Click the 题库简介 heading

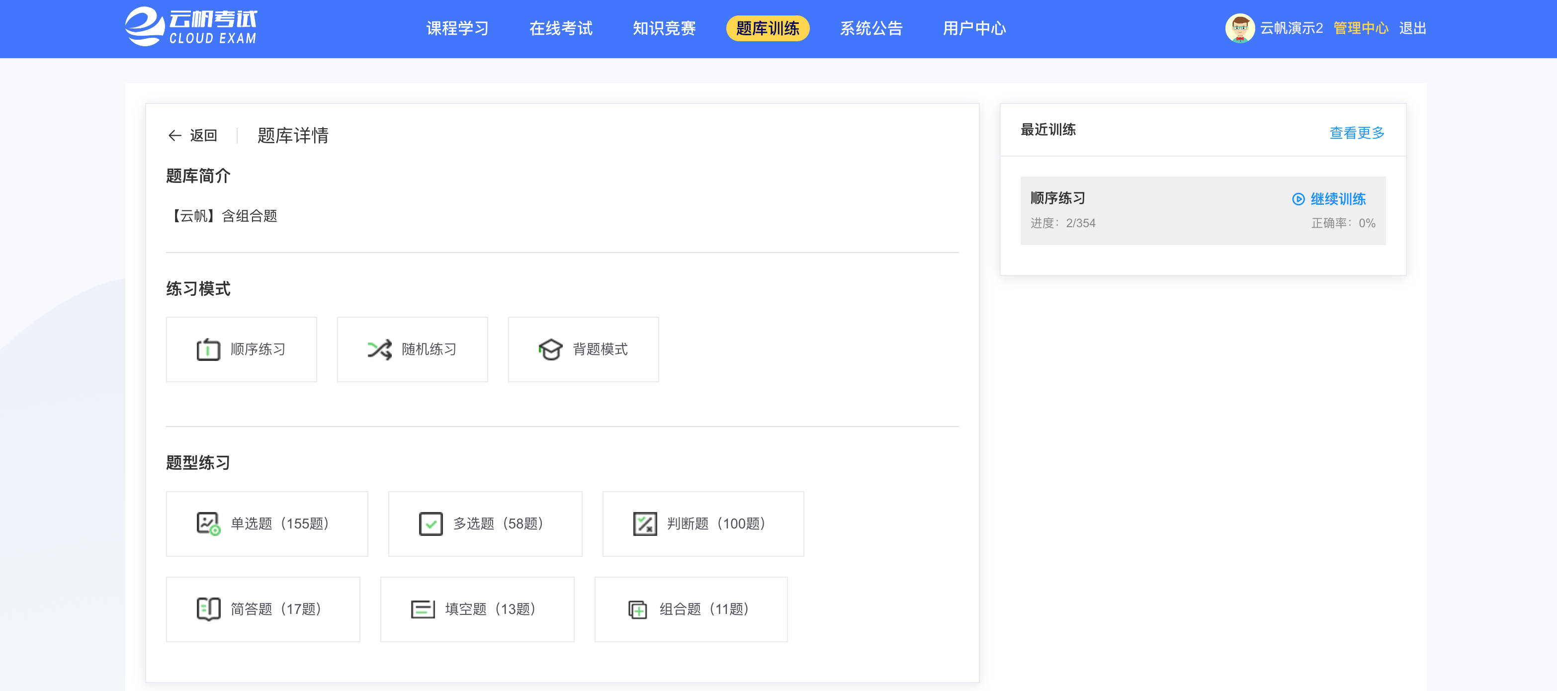pyautogui.click(x=198, y=176)
